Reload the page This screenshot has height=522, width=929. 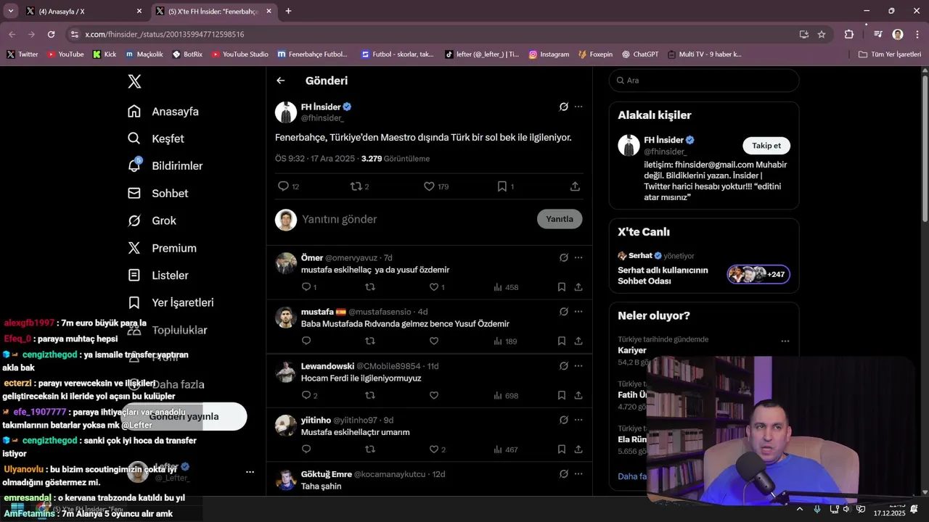(x=51, y=34)
